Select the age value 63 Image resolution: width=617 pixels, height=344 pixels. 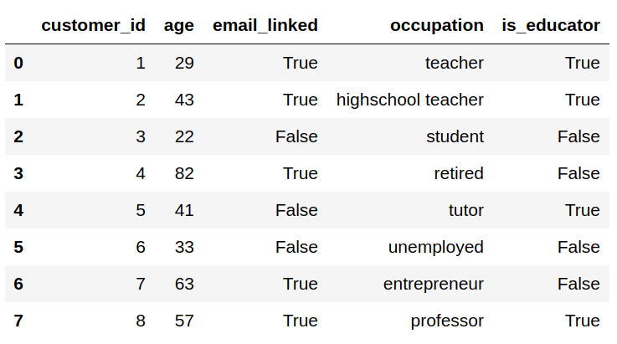point(184,285)
